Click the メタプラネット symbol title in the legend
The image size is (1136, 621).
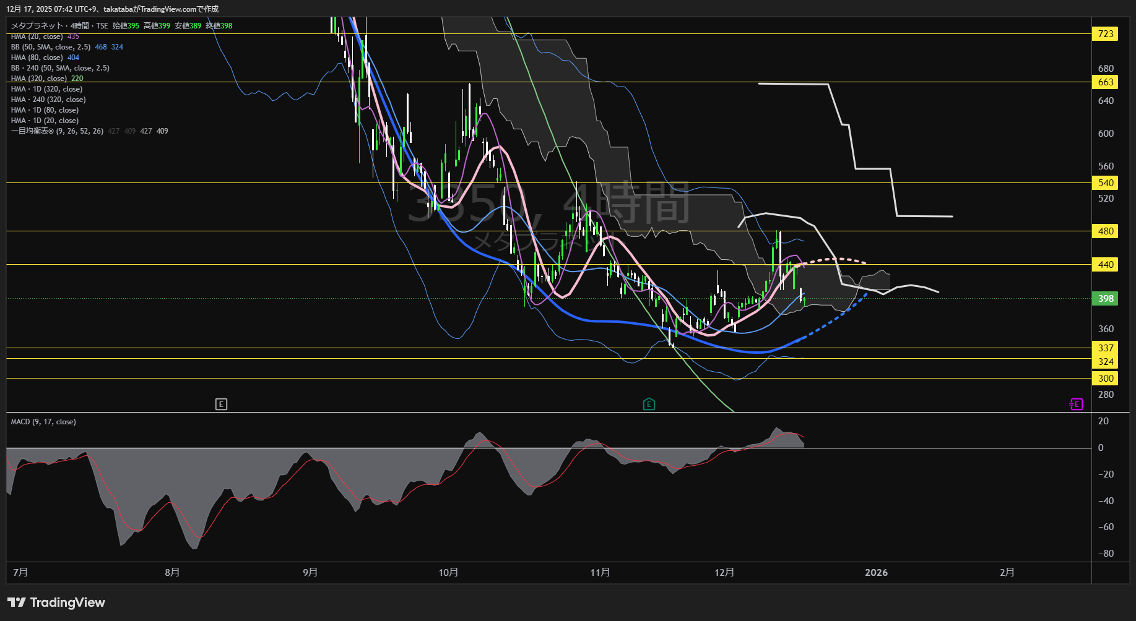click(37, 26)
